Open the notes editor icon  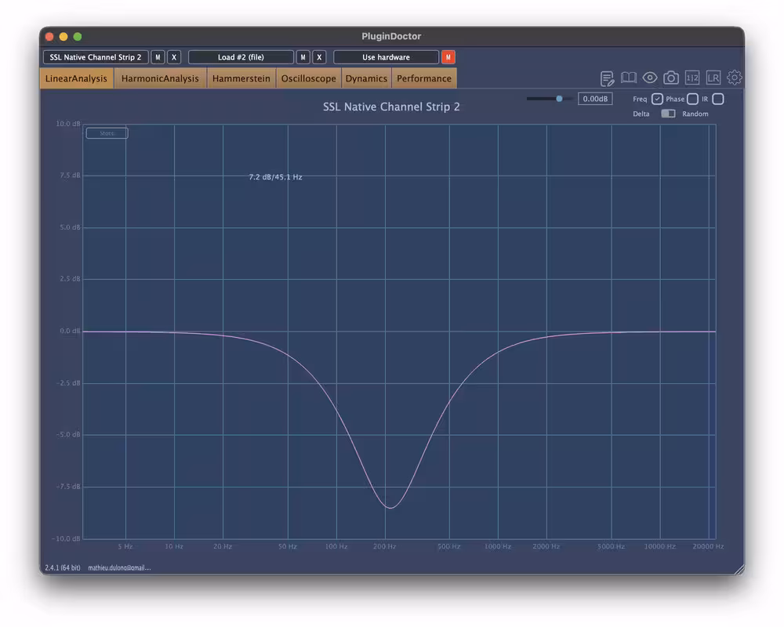click(607, 78)
